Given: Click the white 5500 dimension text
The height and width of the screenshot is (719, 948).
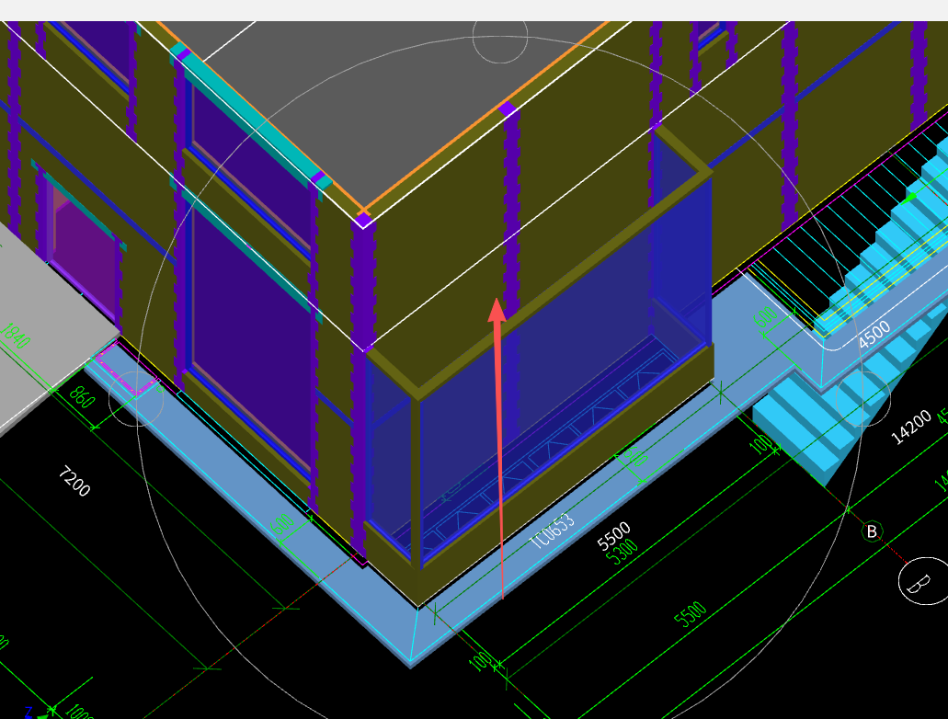Looking at the screenshot, I should point(613,535).
